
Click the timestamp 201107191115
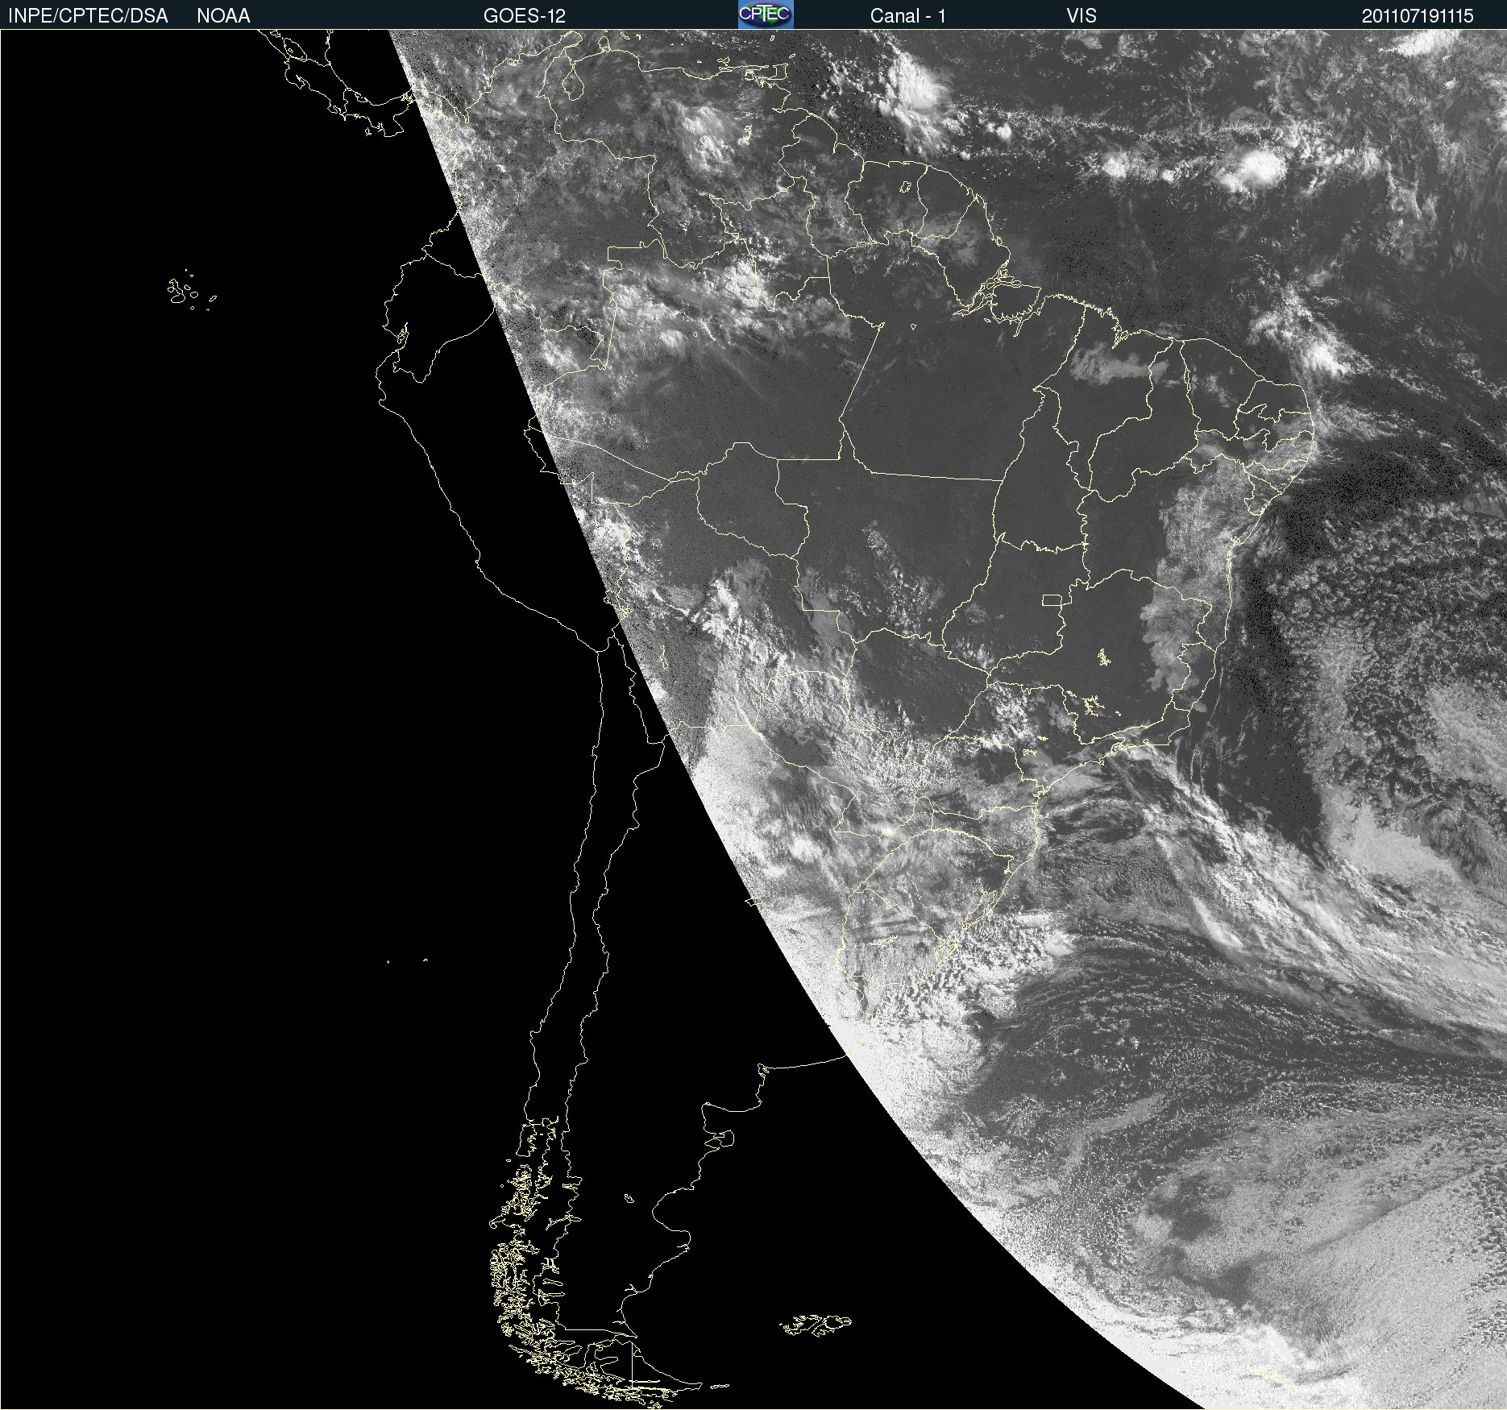pyautogui.click(x=1418, y=16)
